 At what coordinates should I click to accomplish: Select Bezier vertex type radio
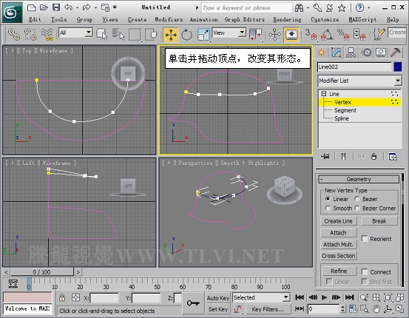[357, 199]
